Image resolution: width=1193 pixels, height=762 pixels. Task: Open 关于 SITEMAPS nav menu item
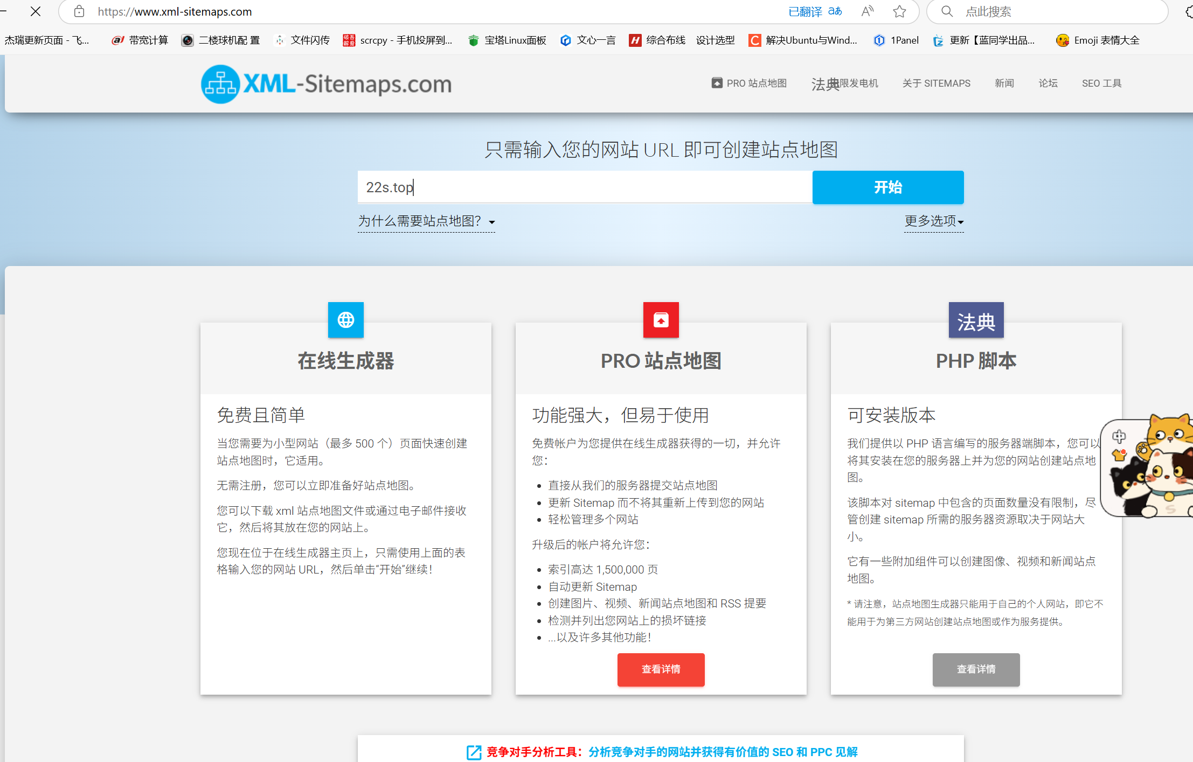click(x=937, y=83)
